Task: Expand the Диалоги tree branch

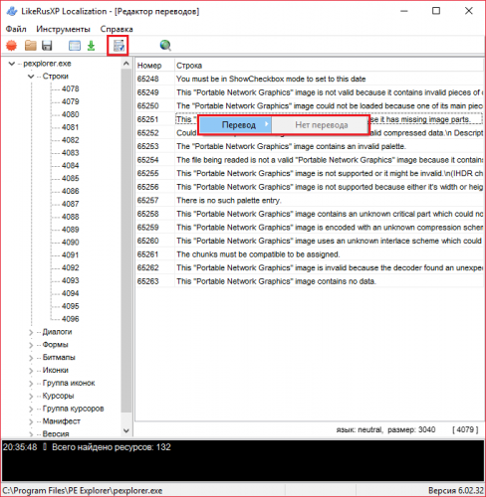Action: pyautogui.click(x=31, y=332)
